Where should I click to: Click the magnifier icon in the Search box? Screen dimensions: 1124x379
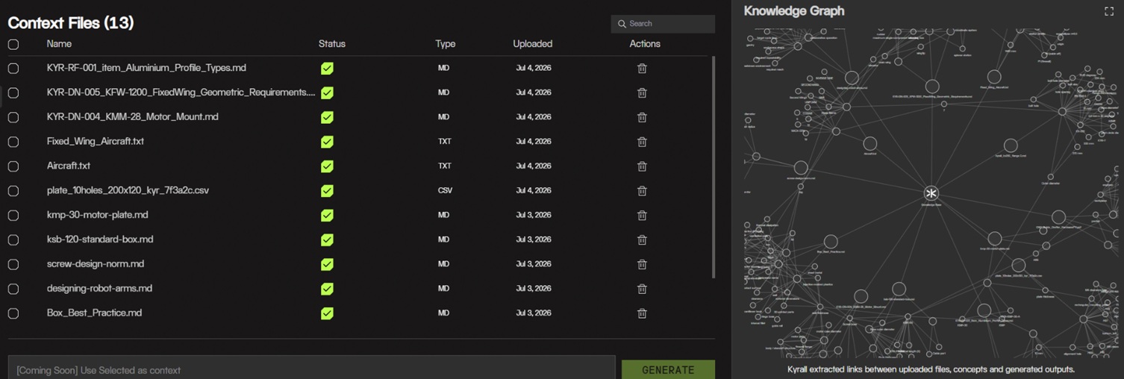tap(622, 24)
